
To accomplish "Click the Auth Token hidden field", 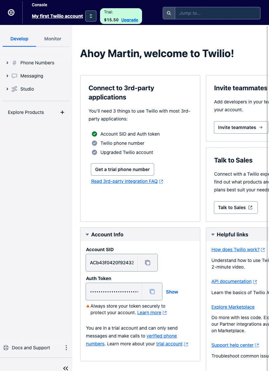I will pyautogui.click(x=114, y=292).
